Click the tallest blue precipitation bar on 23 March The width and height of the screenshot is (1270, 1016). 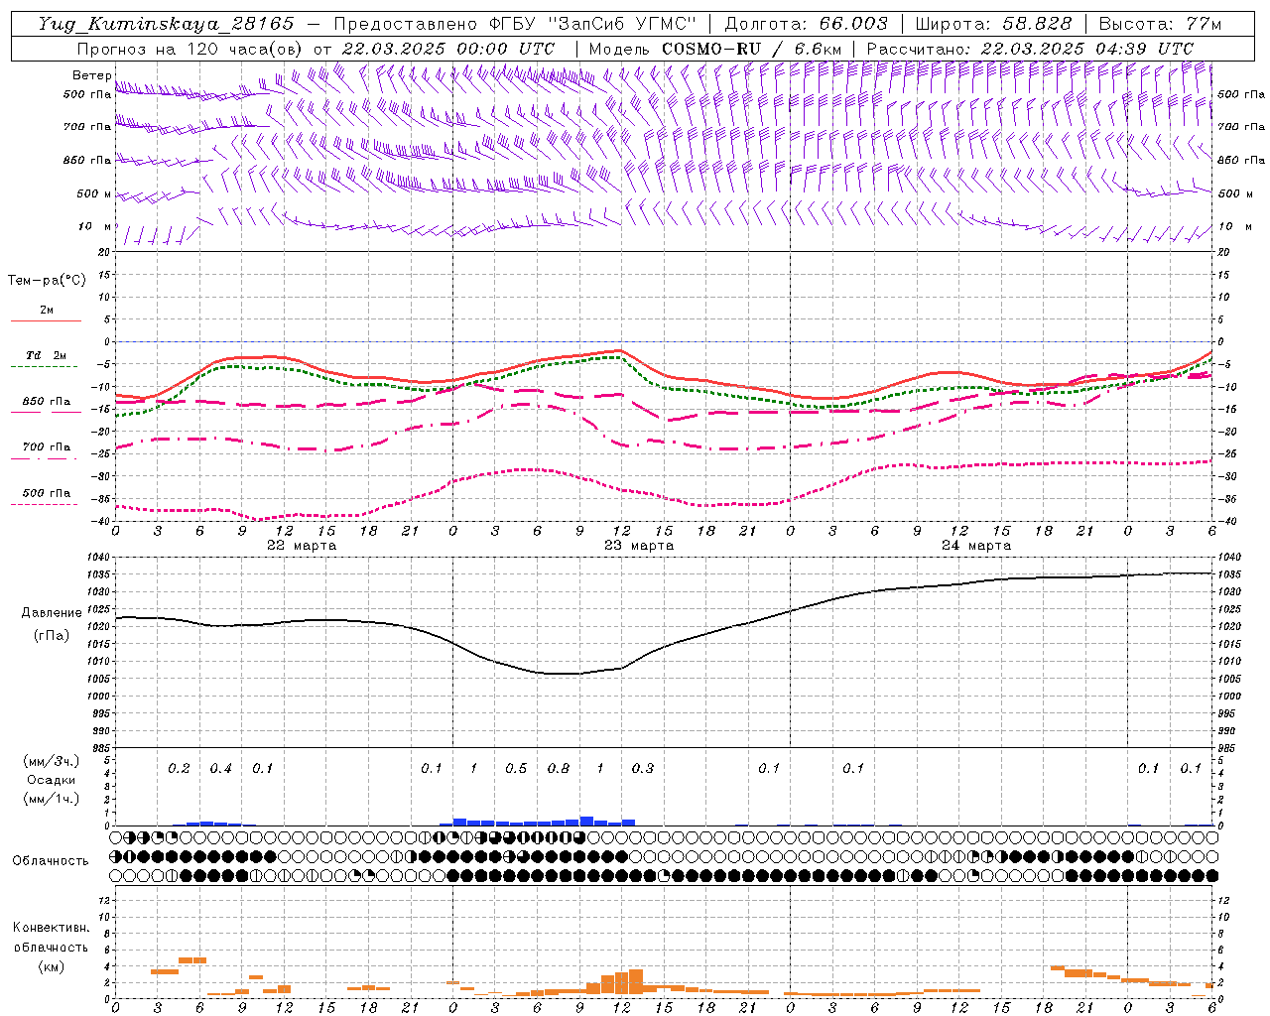click(586, 821)
